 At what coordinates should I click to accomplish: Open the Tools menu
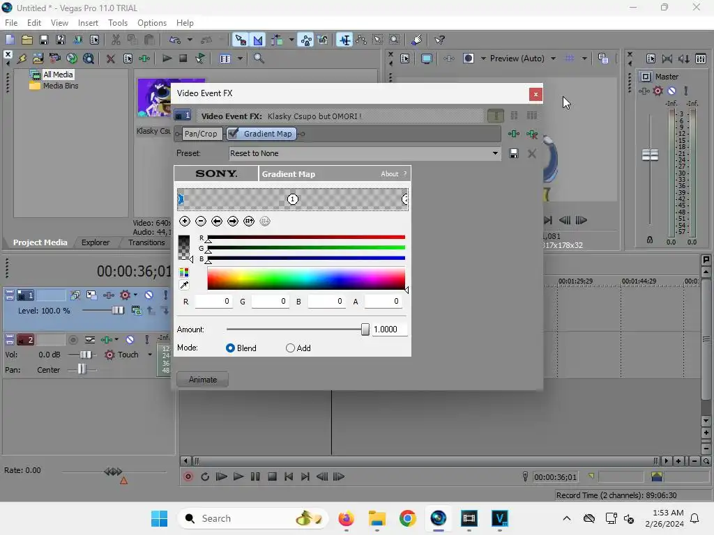pos(117,23)
